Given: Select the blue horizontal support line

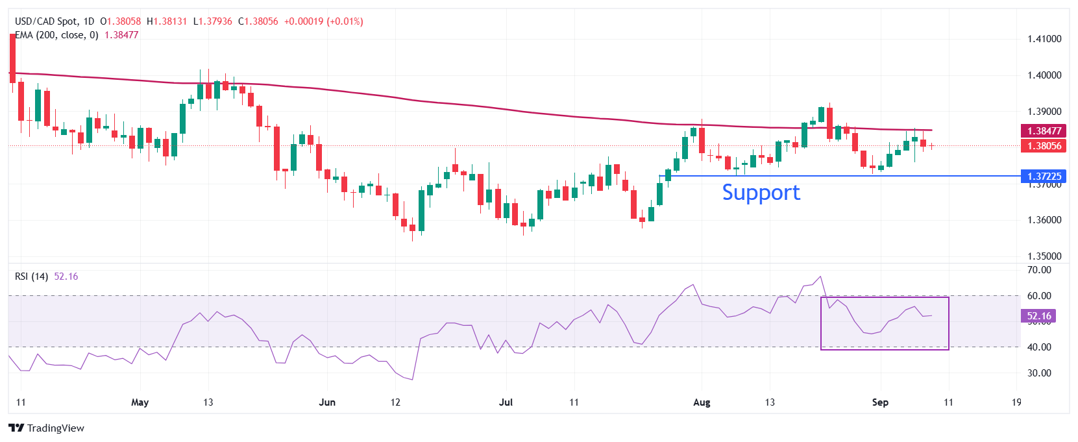Looking at the screenshot, I should [844, 176].
